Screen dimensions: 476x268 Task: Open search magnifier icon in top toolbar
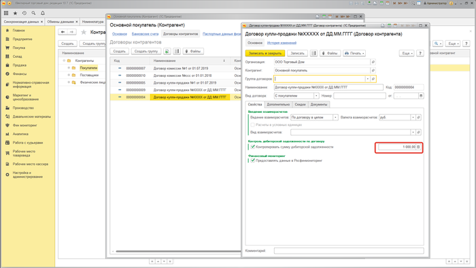tap(33, 13)
